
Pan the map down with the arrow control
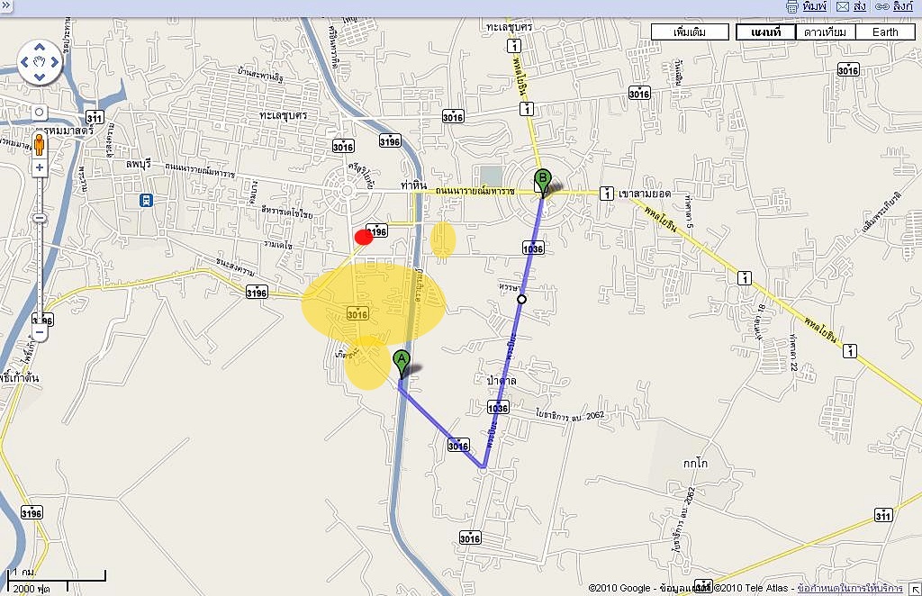pyautogui.click(x=40, y=77)
